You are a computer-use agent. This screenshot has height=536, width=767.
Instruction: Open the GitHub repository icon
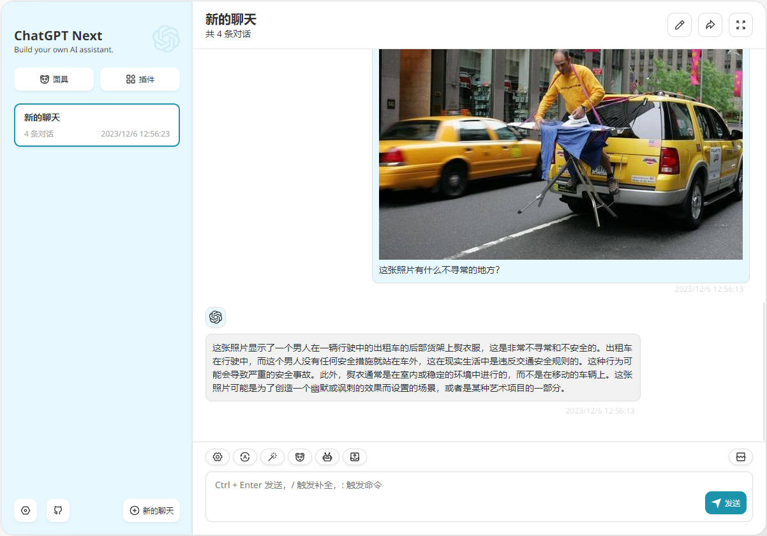(57, 510)
